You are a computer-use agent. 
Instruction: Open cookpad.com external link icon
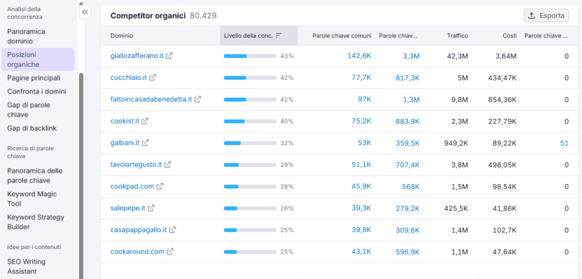(160, 187)
